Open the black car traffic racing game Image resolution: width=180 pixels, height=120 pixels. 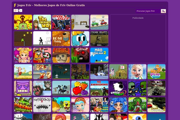(157, 88)
